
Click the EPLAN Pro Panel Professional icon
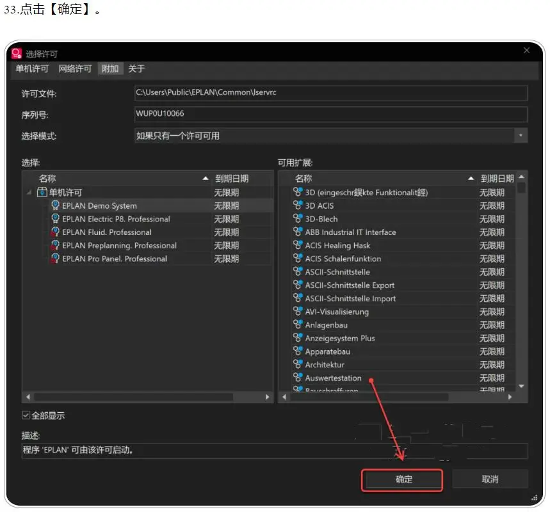tap(55, 259)
